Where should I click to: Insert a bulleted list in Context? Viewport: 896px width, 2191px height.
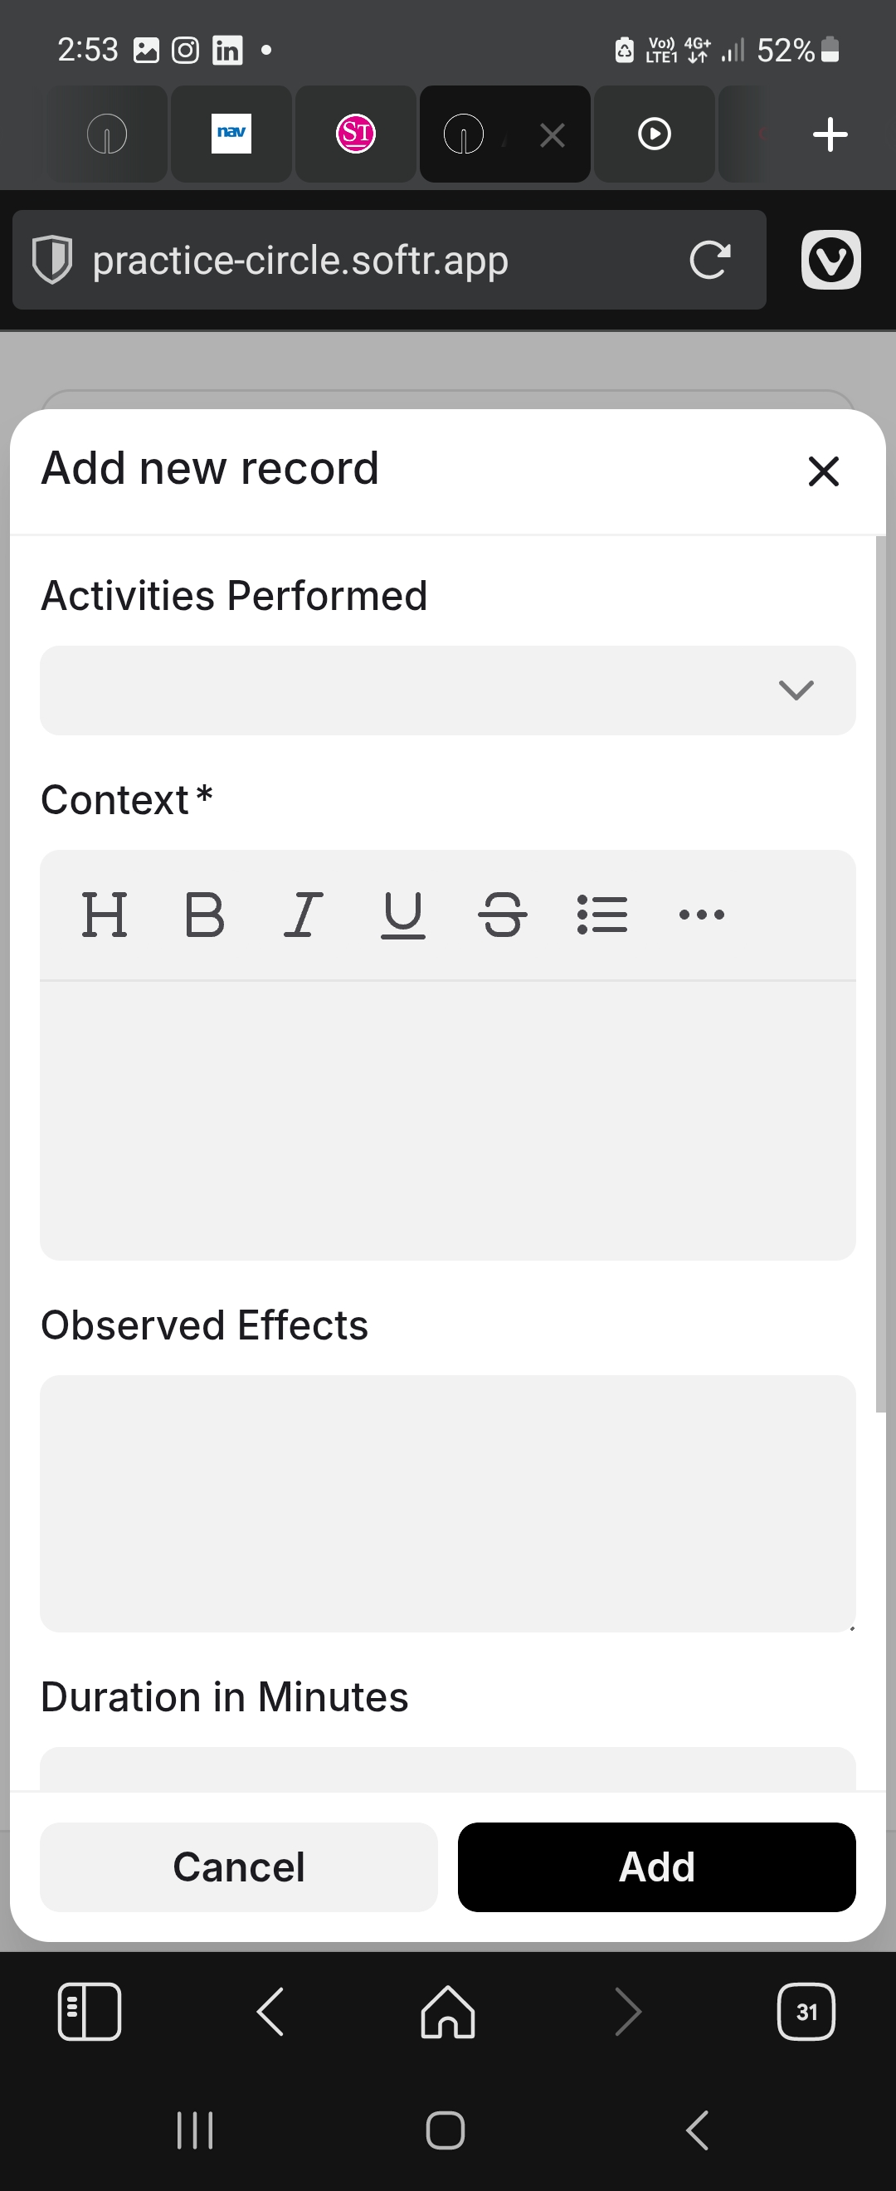[x=601, y=915]
